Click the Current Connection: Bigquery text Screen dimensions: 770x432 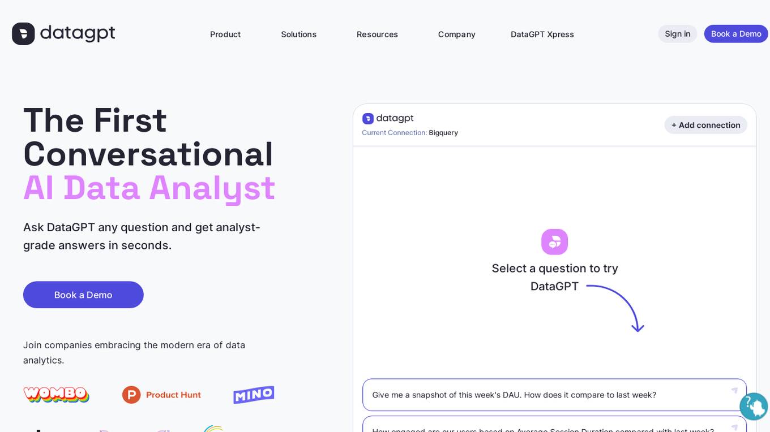pos(410,133)
